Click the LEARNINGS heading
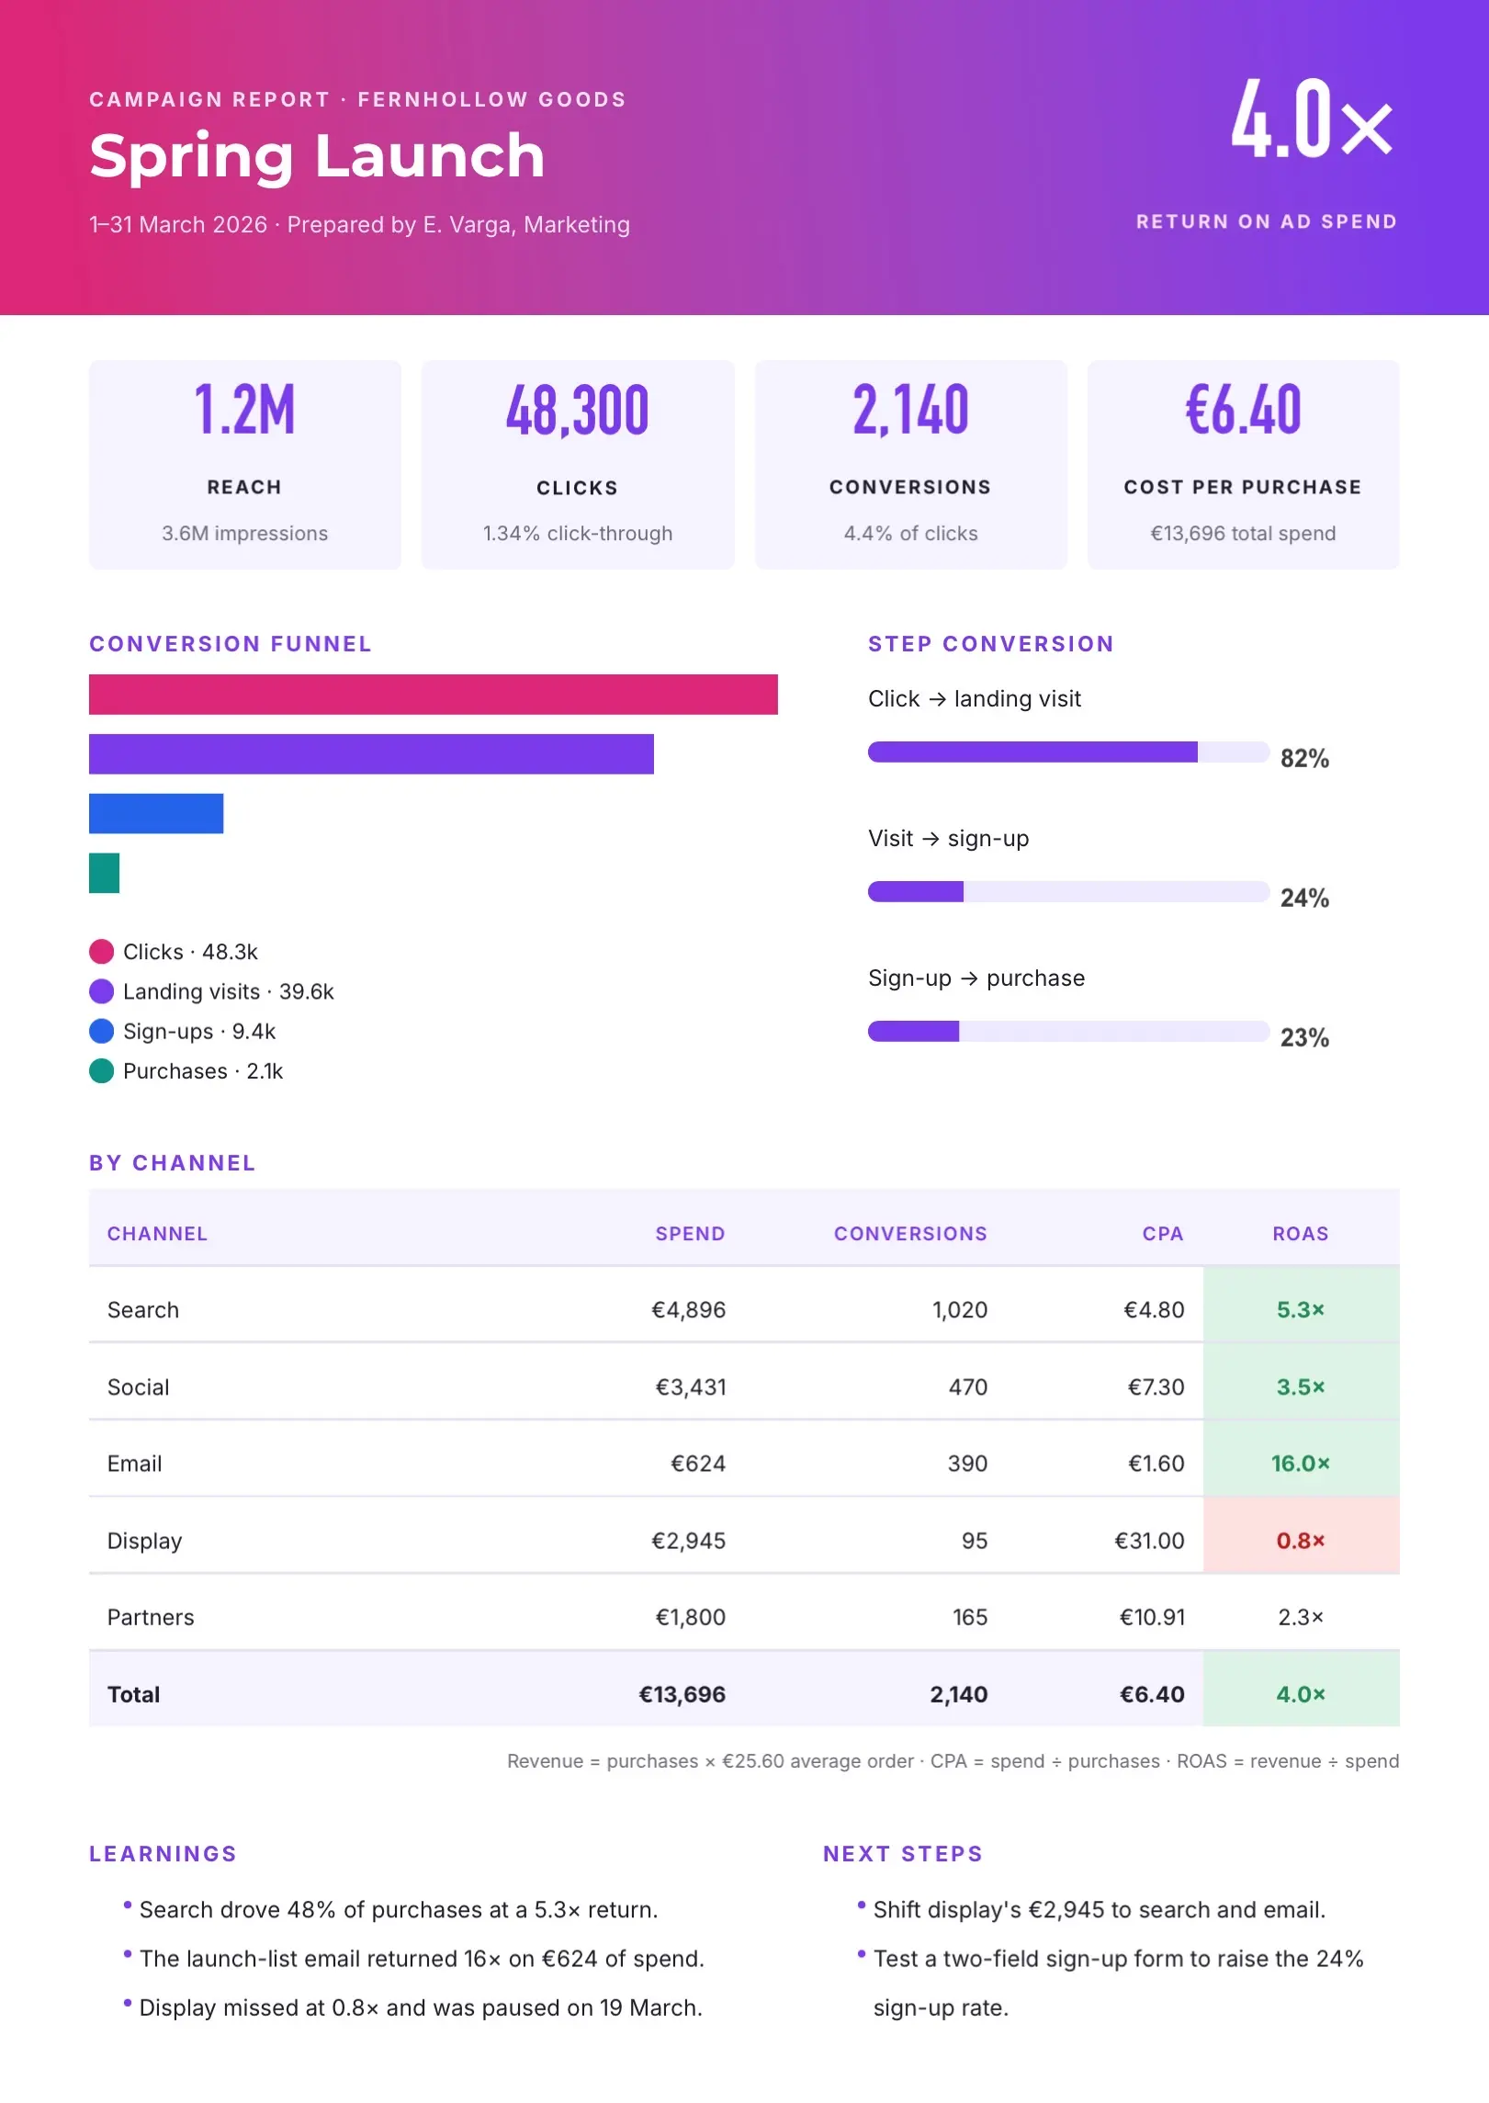The height and width of the screenshot is (2103, 1489). click(x=164, y=1854)
